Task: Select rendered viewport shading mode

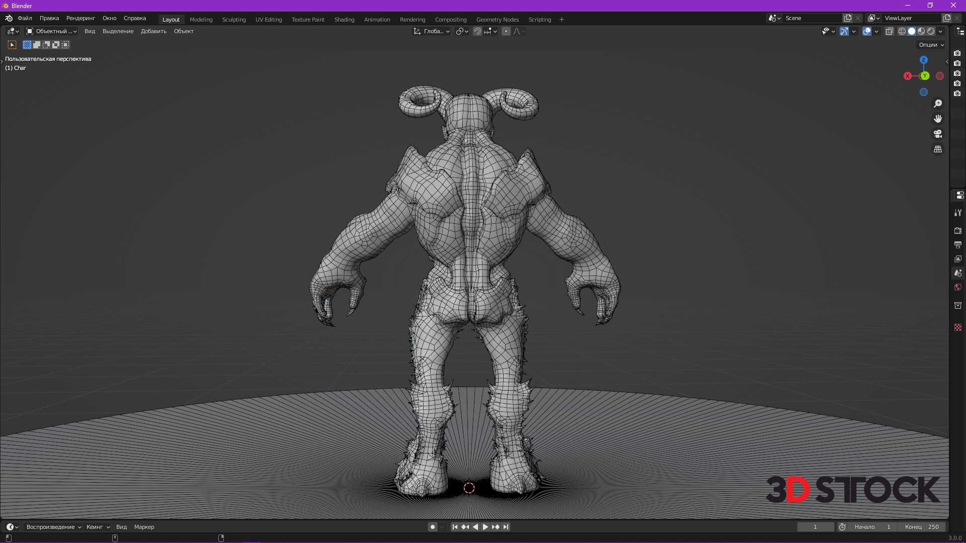Action: (931, 31)
